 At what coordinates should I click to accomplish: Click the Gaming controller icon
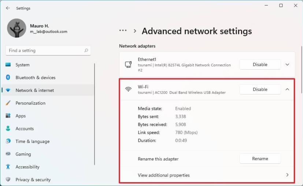click(8, 154)
